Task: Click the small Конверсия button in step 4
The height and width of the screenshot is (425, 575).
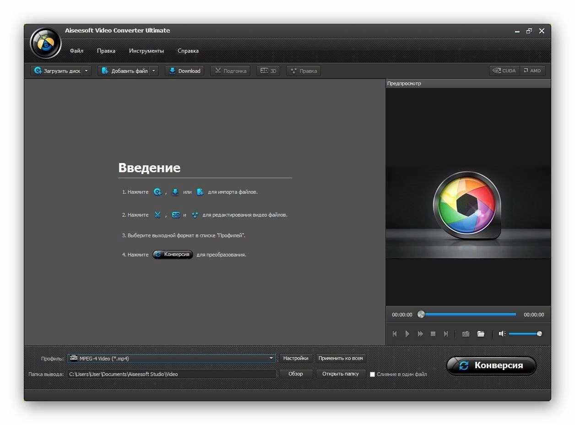Action: (173, 255)
